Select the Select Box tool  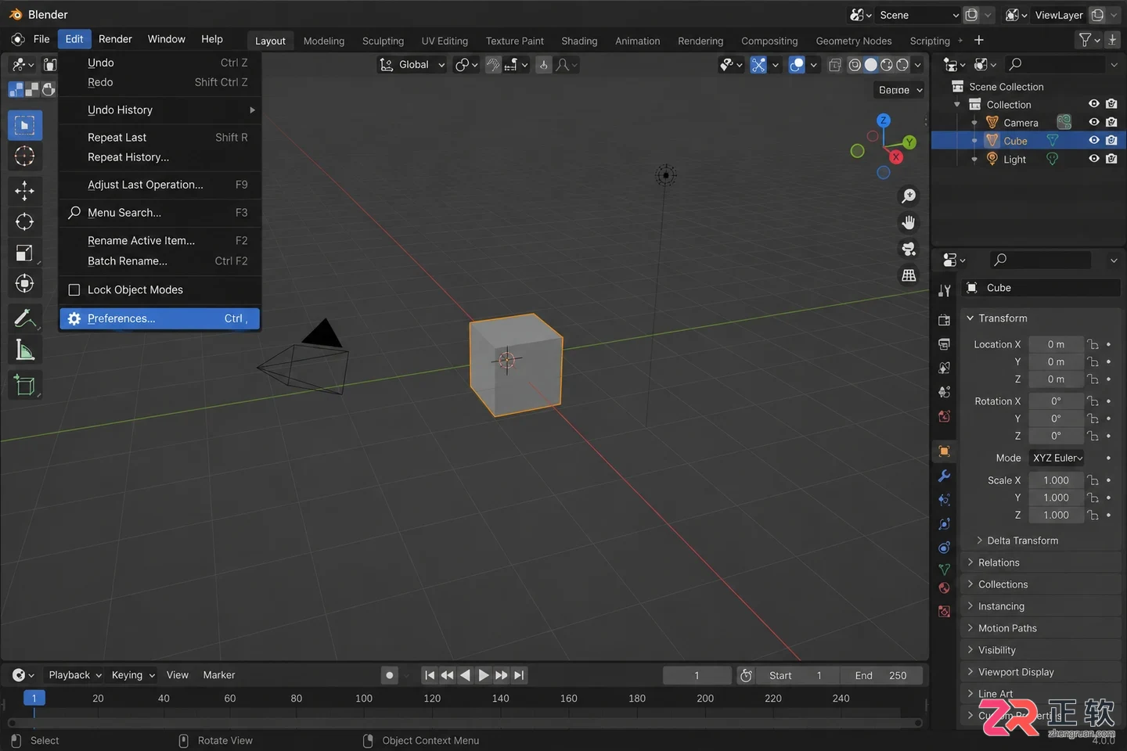tap(24, 125)
